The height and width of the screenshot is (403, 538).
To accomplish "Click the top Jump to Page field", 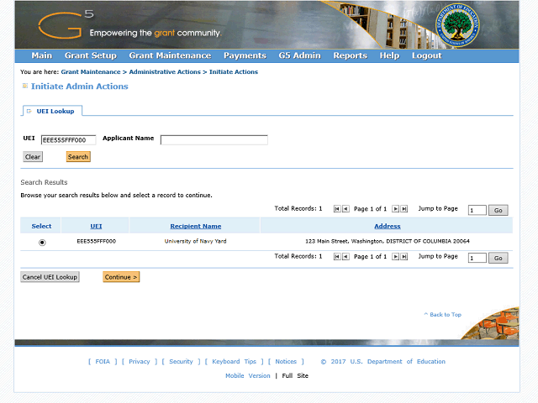I will (477, 210).
